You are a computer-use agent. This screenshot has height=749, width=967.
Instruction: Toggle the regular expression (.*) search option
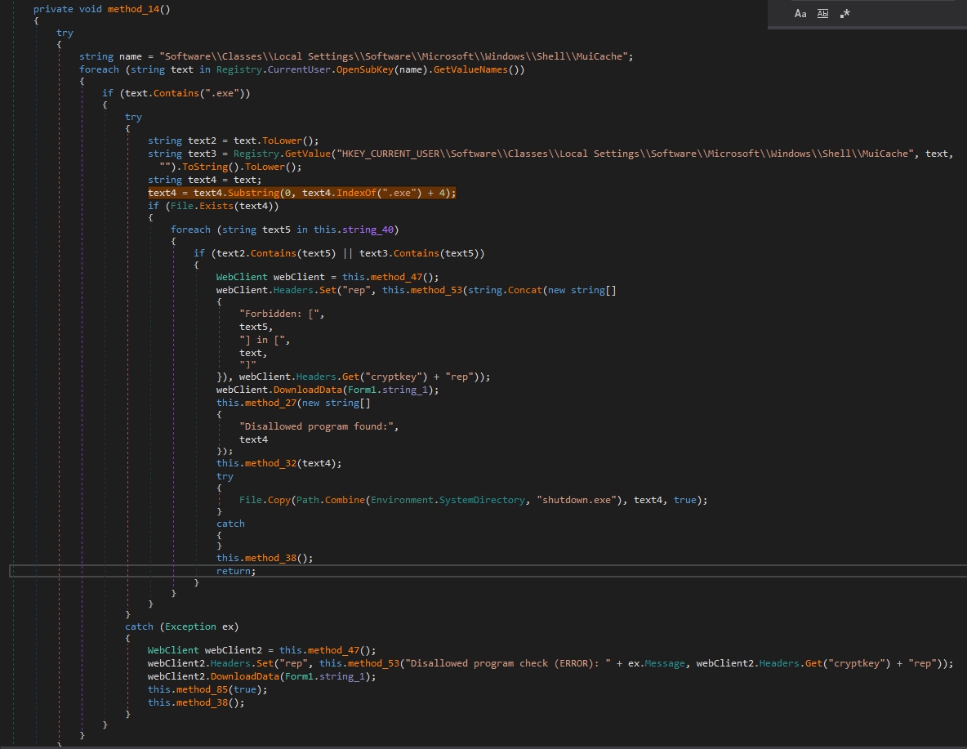tap(844, 14)
